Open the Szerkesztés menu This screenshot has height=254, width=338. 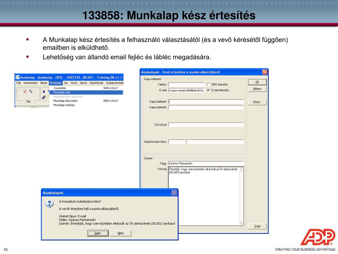point(30,83)
